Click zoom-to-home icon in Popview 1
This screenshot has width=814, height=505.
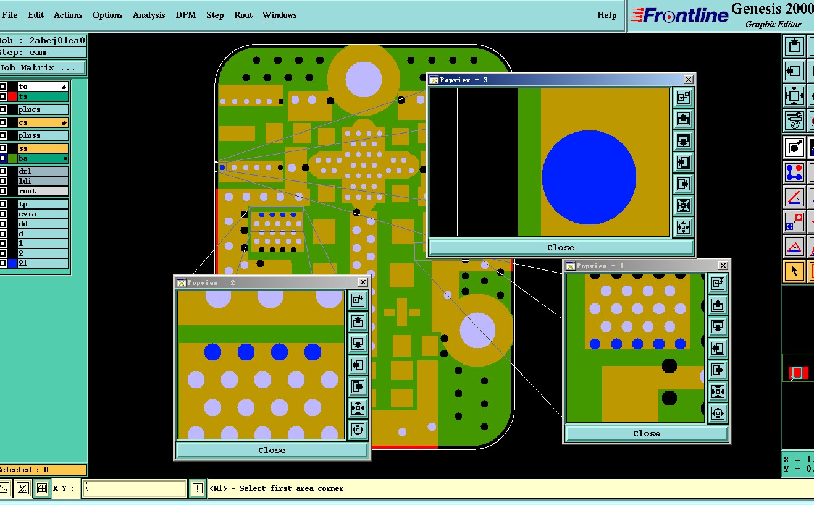tap(718, 283)
